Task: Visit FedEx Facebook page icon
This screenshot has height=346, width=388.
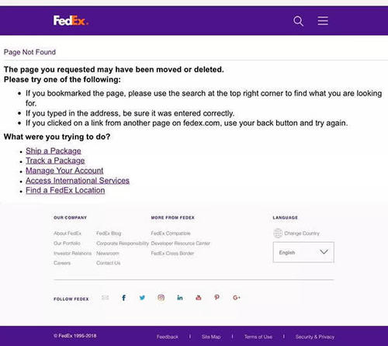Action: (x=124, y=298)
